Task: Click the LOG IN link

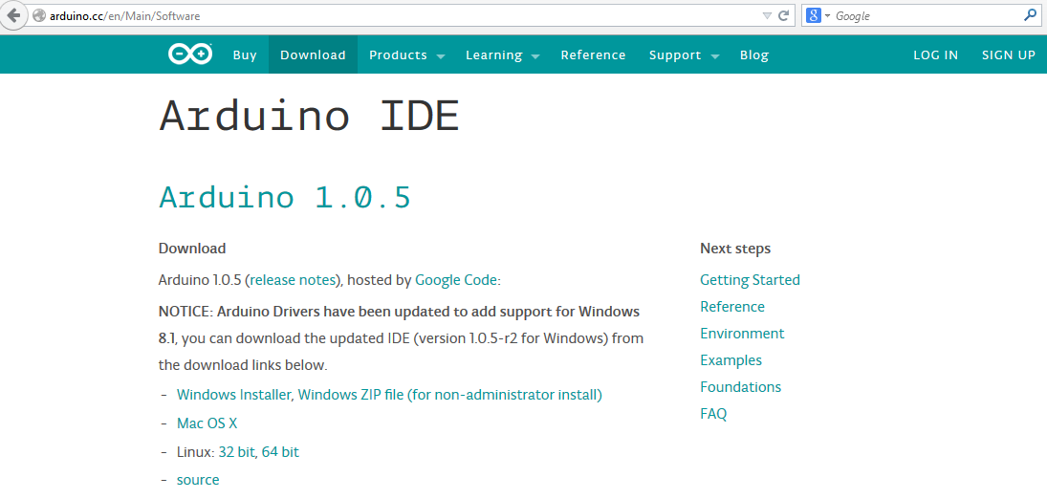Action: coord(935,55)
